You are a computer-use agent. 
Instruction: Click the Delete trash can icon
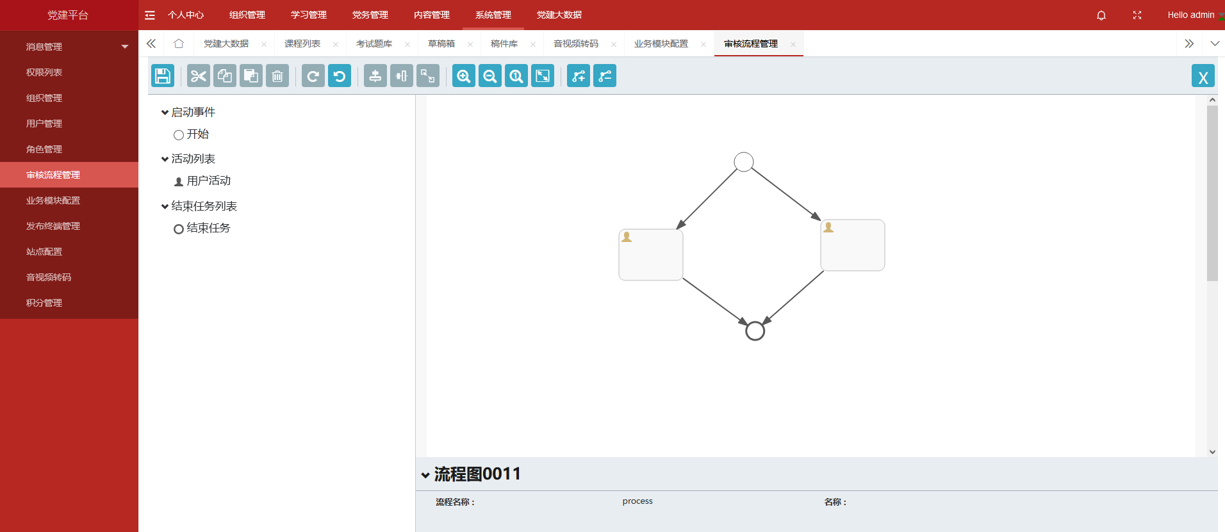point(277,76)
